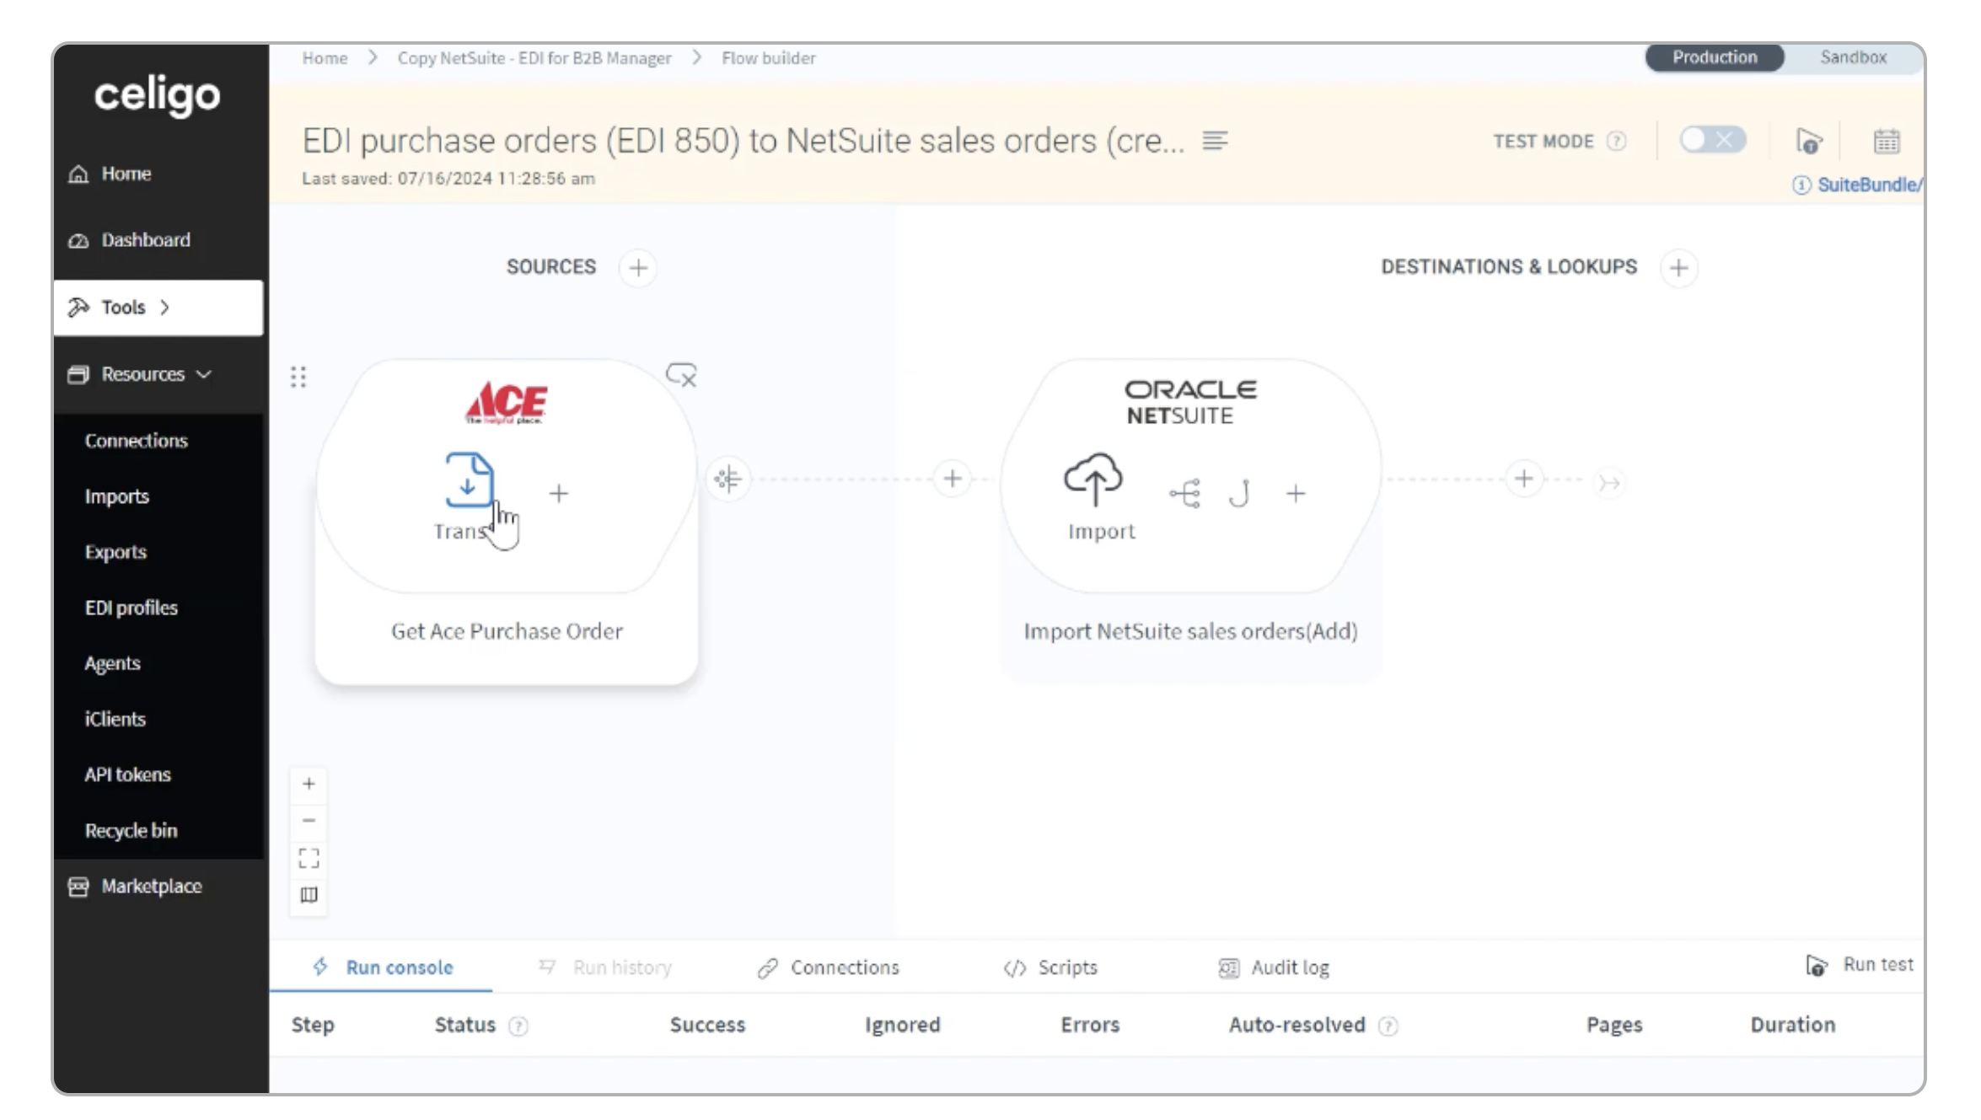
Task: Switch environment to Sandbox
Action: pos(1853,57)
